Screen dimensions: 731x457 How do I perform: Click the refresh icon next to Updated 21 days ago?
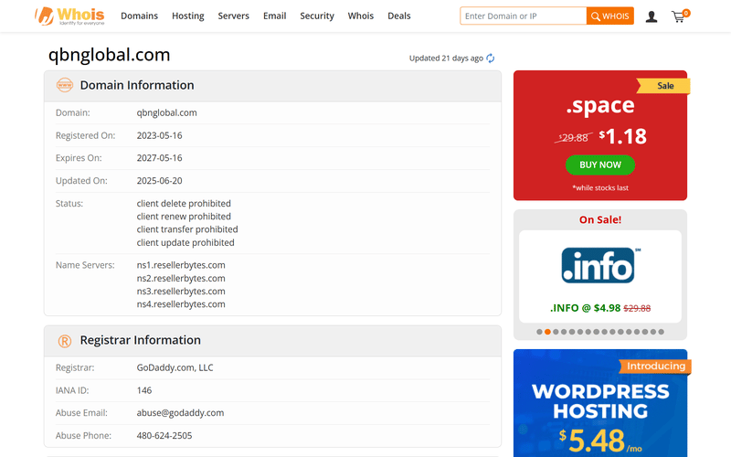491,58
